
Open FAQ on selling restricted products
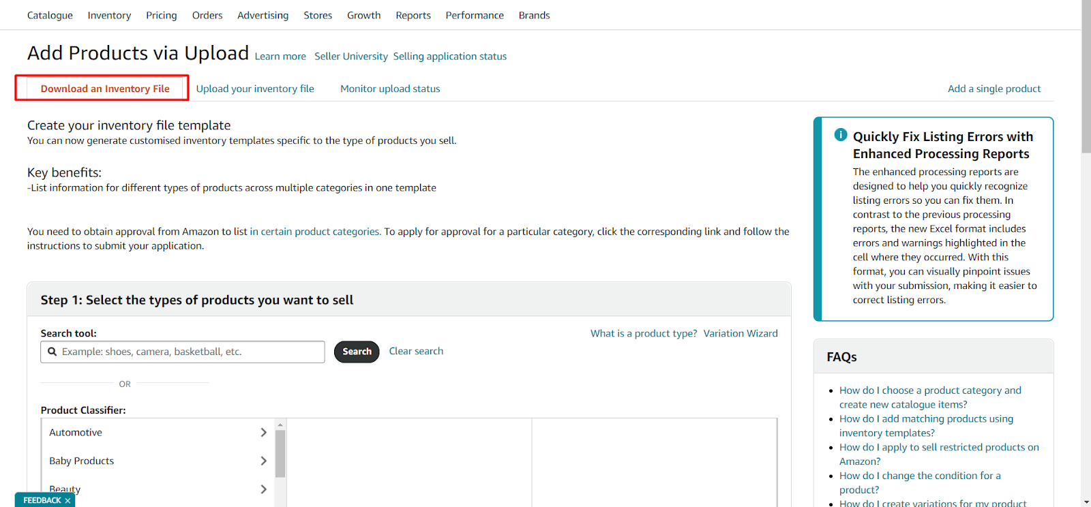(x=939, y=455)
